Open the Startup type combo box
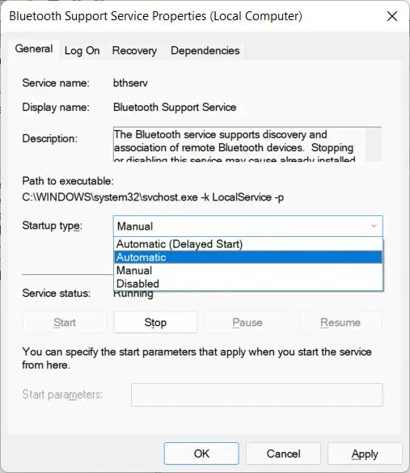 248,226
